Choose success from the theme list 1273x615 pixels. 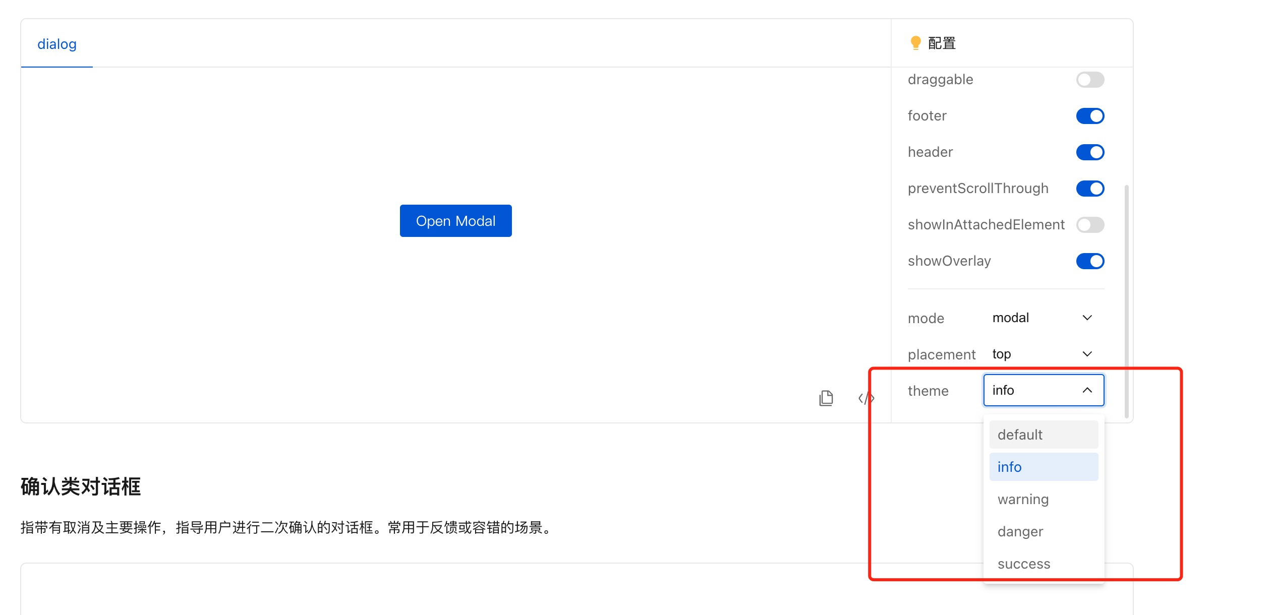point(1023,563)
